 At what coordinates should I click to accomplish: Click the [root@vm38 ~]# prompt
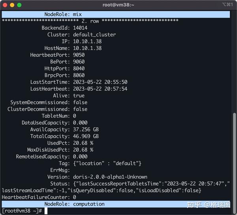click(22, 211)
